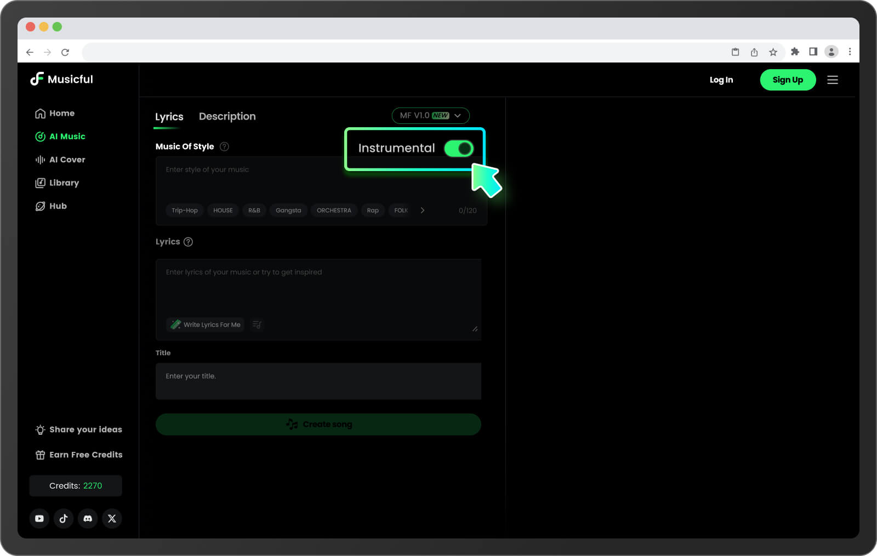Click the lyrics list icon beside Write Lyrics
This screenshot has height=556, width=877.
257,325
